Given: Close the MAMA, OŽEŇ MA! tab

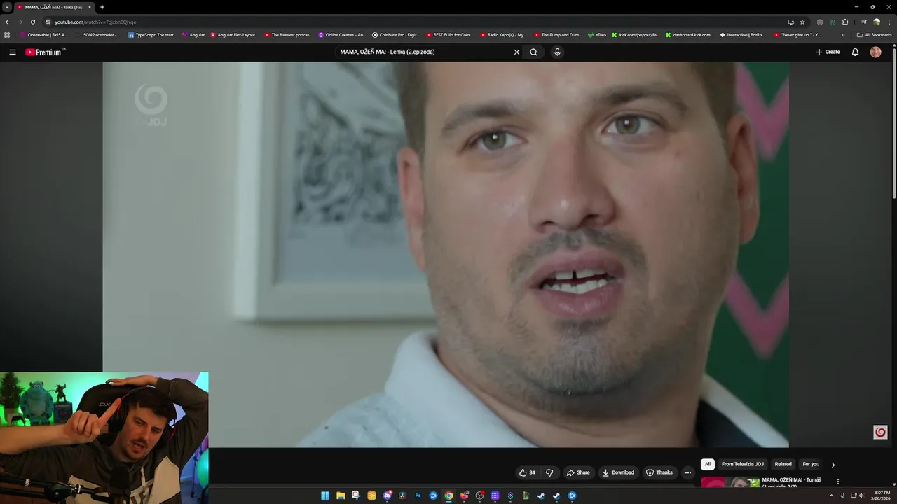Looking at the screenshot, I should 90,7.
